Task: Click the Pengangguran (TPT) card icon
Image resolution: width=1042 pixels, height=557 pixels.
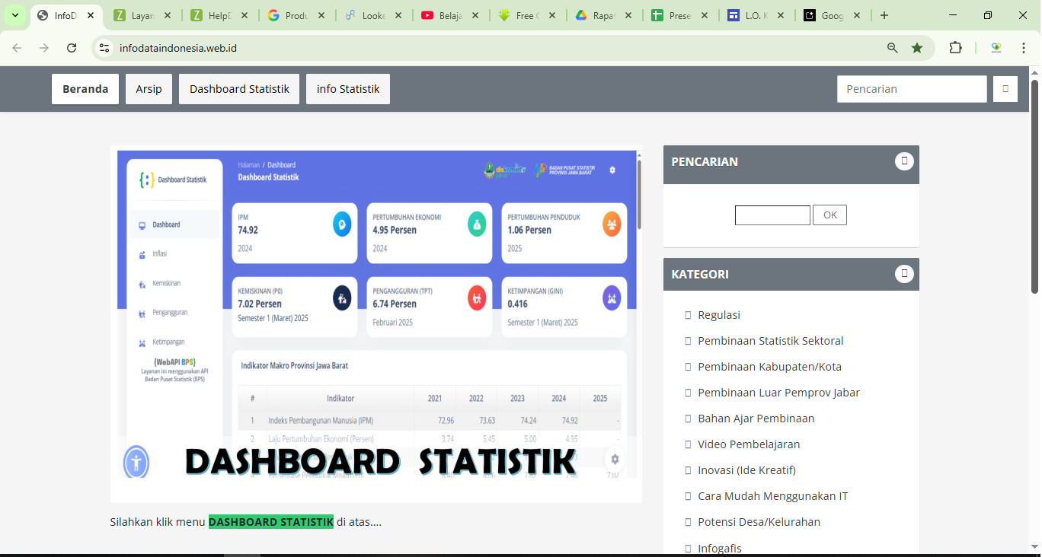Action: click(477, 298)
